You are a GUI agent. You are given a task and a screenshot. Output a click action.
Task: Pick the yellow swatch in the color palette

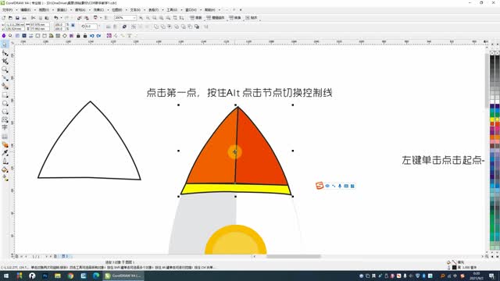point(492,119)
